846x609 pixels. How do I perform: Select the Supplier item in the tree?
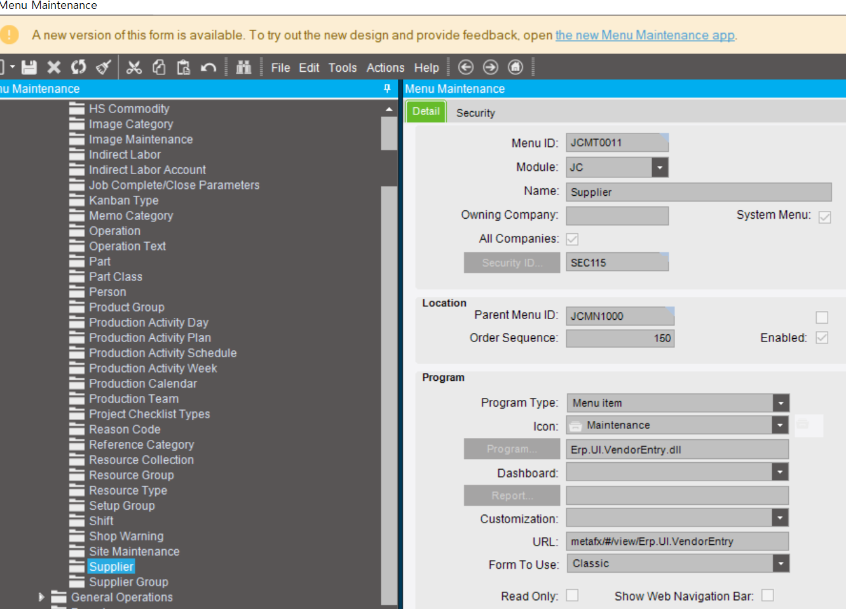click(x=111, y=566)
